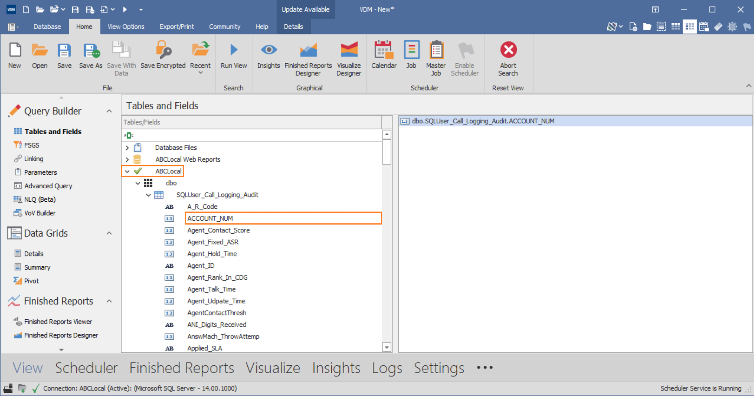Screen dimensions: 754x396
Task: Click the more options ellipsis
Action: click(x=485, y=368)
